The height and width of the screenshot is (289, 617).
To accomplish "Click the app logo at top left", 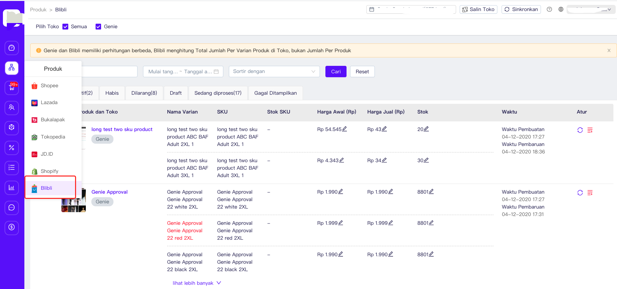I will 13,18.
